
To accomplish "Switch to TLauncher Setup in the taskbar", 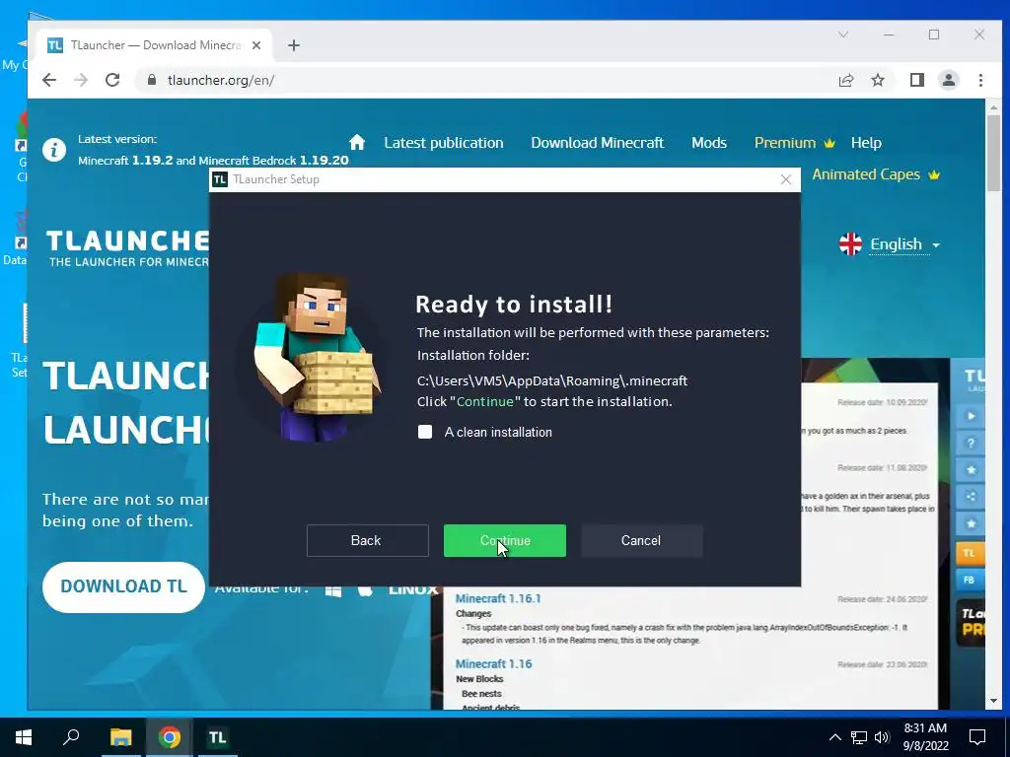I will tap(217, 737).
